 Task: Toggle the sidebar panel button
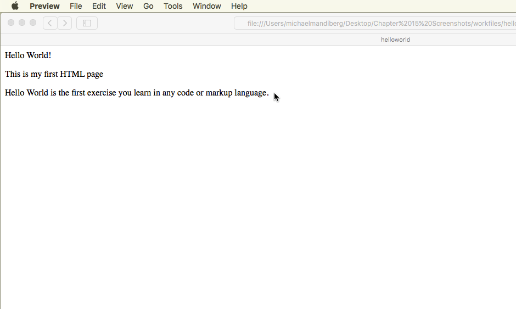point(87,23)
